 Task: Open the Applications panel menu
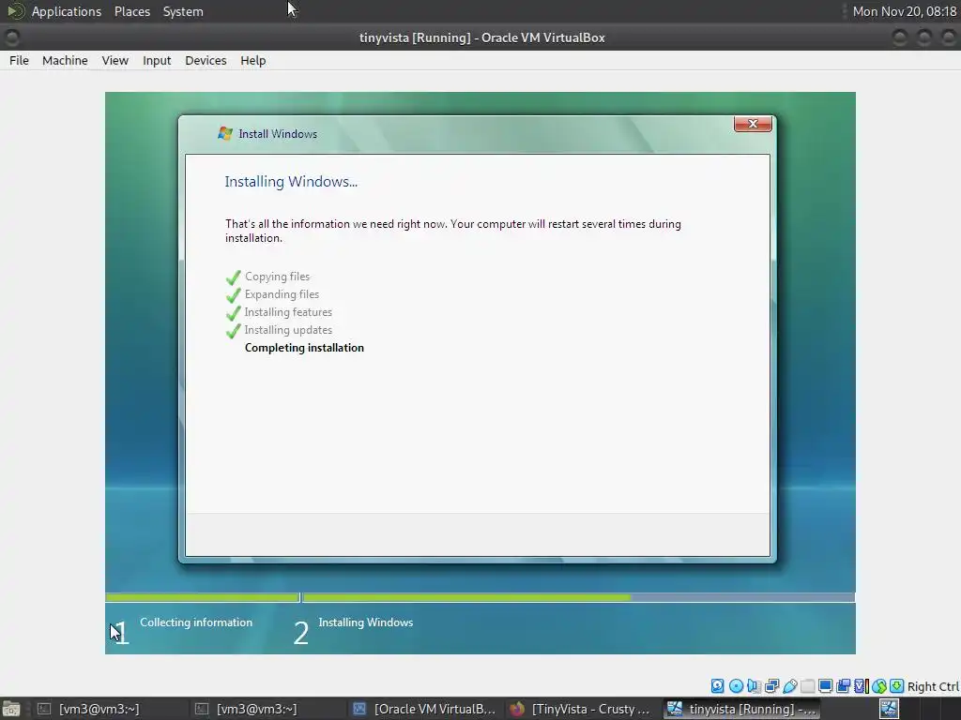(67, 11)
